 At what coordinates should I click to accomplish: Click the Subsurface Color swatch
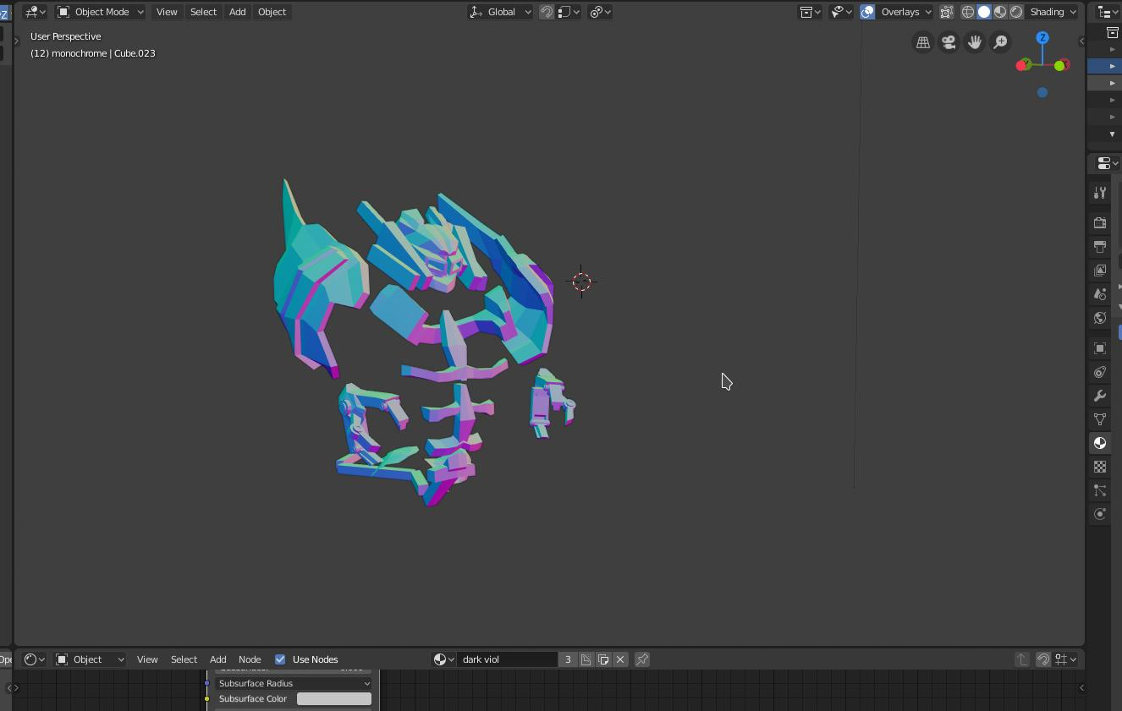coord(334,699)
